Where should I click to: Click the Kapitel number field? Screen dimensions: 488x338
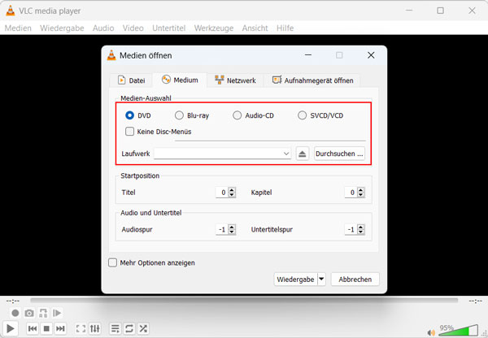point(351,193)
